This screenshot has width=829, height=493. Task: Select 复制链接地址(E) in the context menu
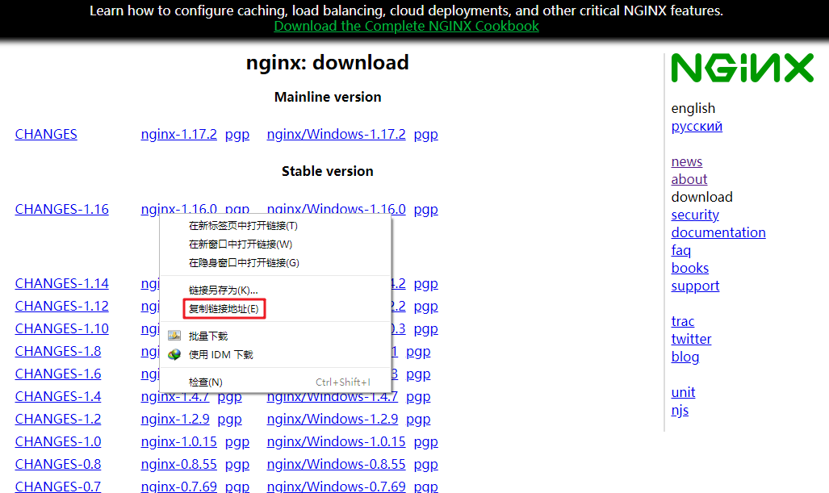click(224, 308)
